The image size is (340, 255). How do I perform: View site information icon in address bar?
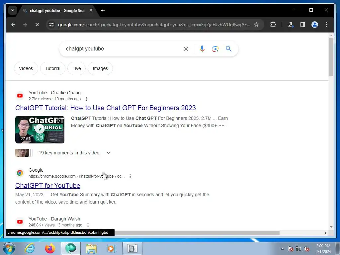tap(51, 25)
